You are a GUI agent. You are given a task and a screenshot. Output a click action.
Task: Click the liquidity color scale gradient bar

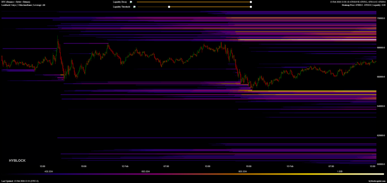point(193,174)
